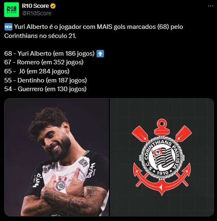Image resolution: width=217 pixels, height=221 pixels.
Task: Open the R10 Score profile avatar
Action: tap(12, 9)
